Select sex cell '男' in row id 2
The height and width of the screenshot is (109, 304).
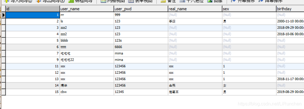(249, 21)
